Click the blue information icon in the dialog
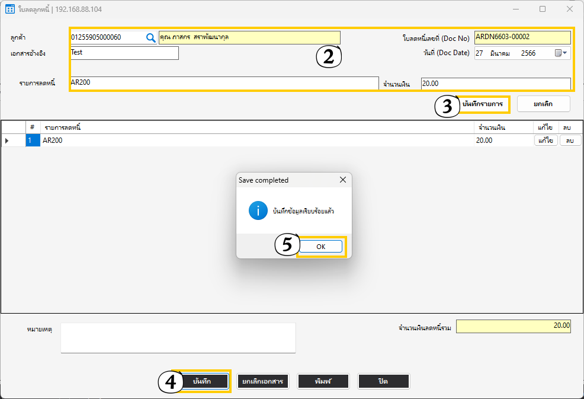The width and height of the screenshot is (584, 399). click(258, 210)
